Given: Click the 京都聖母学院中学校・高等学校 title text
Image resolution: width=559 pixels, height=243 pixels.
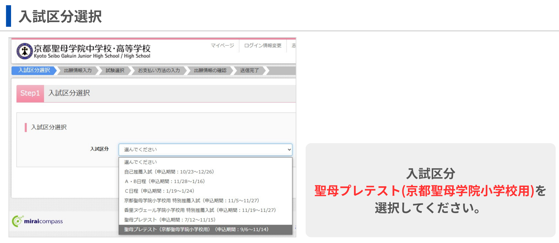Looking at the screenshot, I should click(92, 48).
